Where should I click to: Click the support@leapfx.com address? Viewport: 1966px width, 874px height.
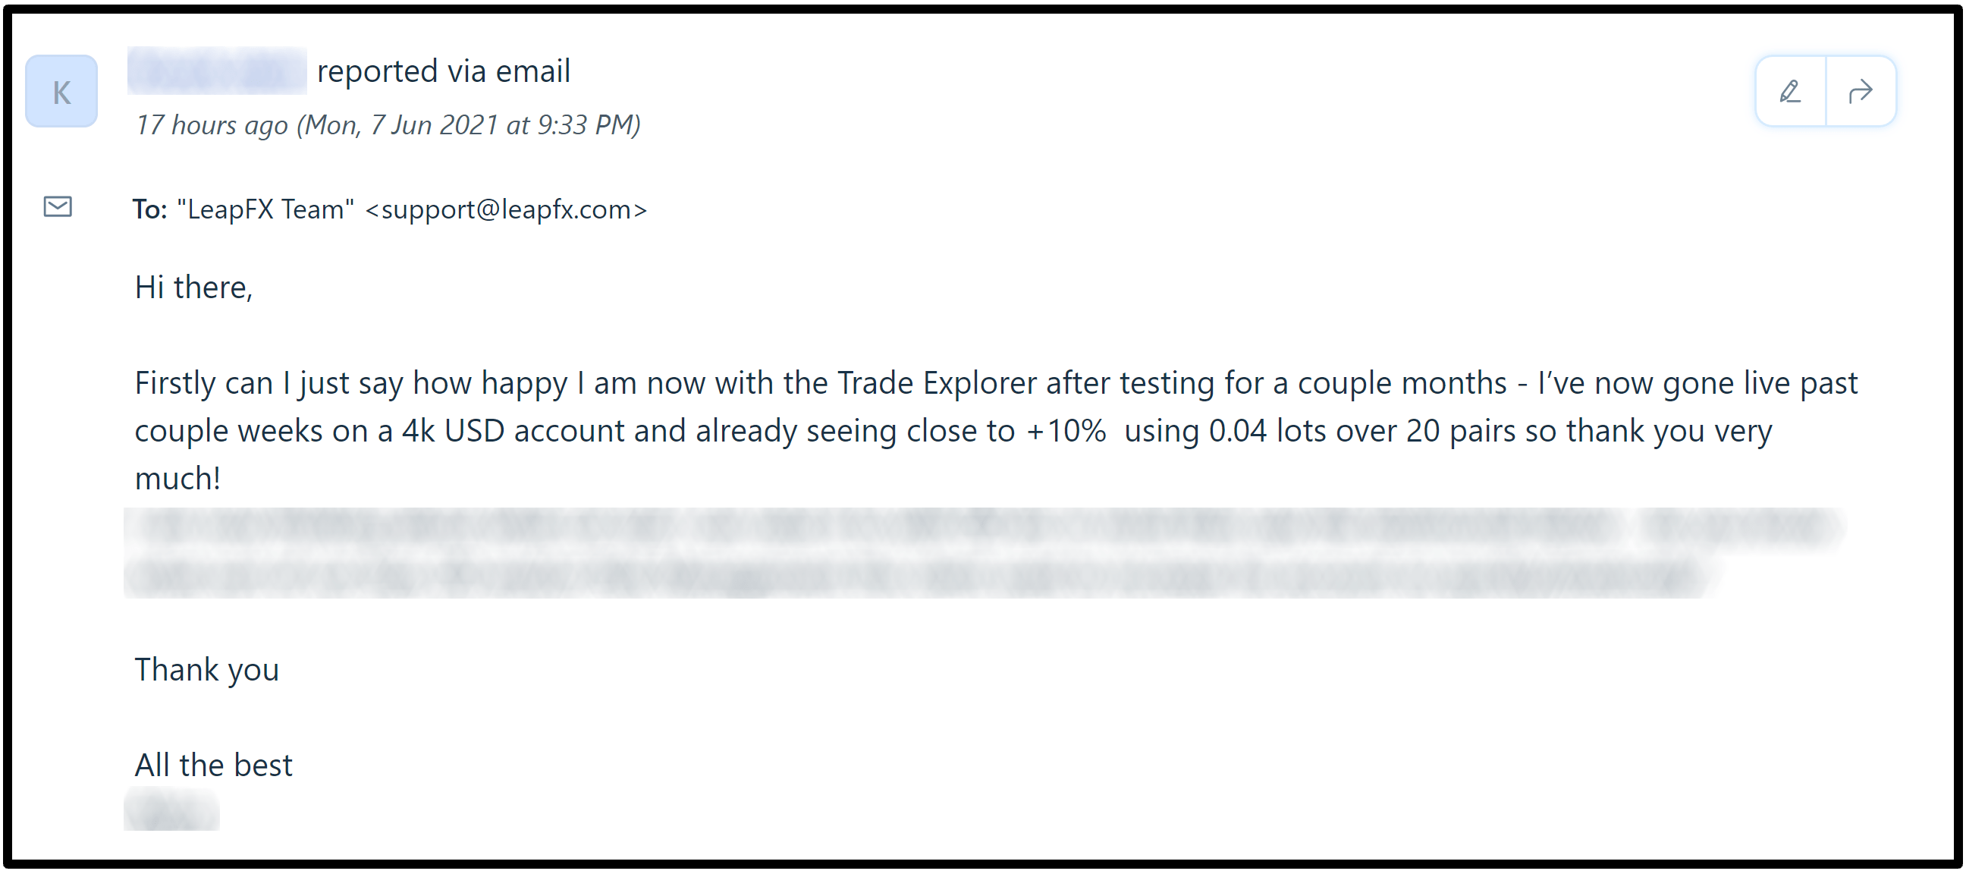[506, 209]
